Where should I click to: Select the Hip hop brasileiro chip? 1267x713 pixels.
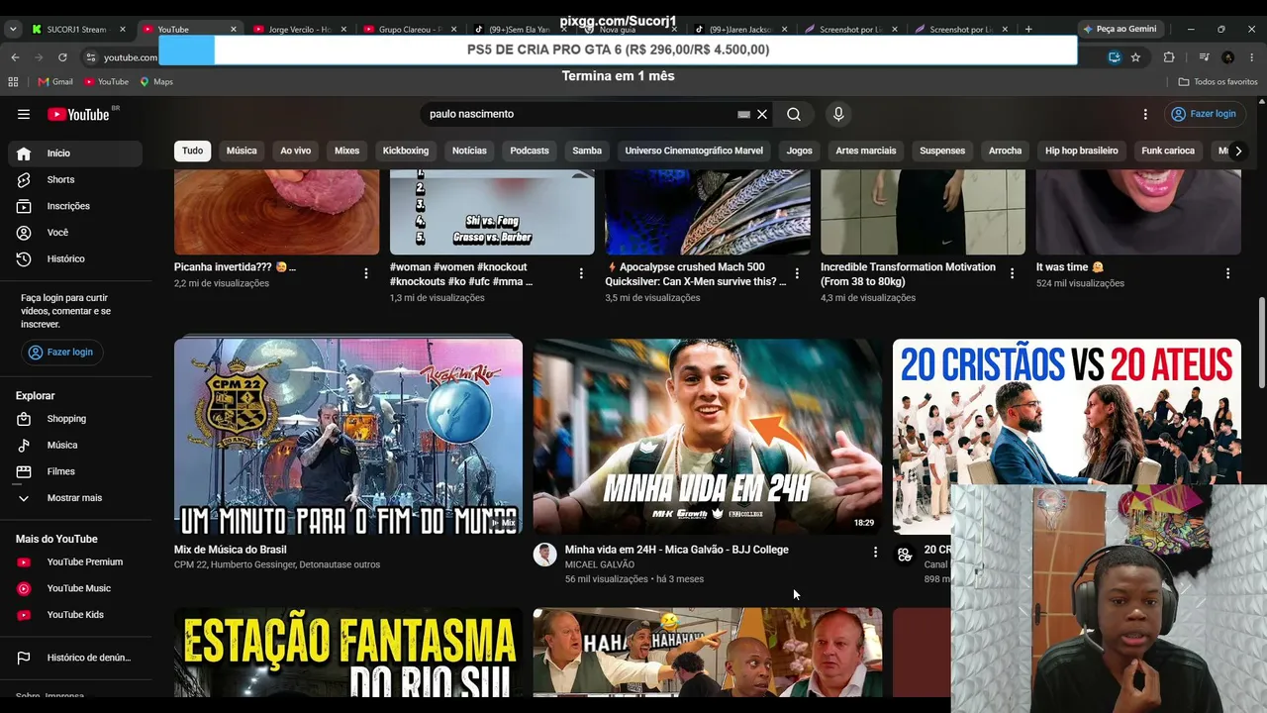[1082, 151]
